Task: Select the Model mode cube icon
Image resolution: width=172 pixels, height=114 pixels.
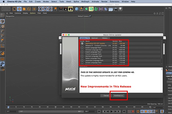Action: pyautogui.click(x=3, y=21)
